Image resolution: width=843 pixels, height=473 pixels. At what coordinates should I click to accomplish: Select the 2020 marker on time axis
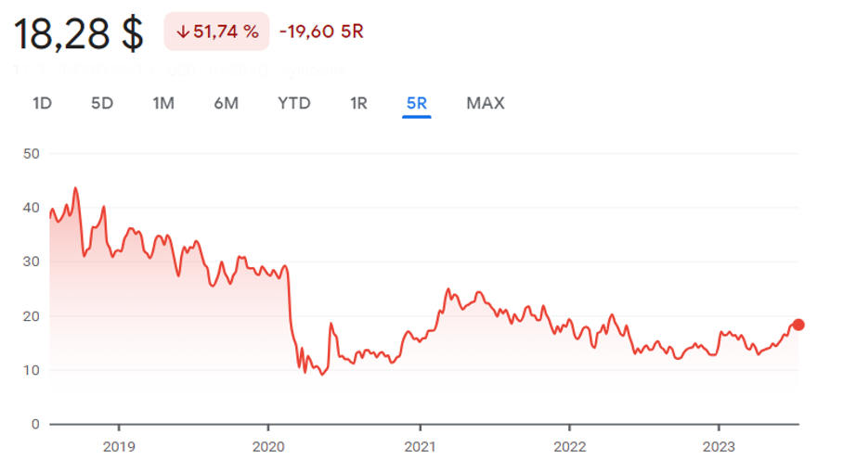click(x=267, y=446)
